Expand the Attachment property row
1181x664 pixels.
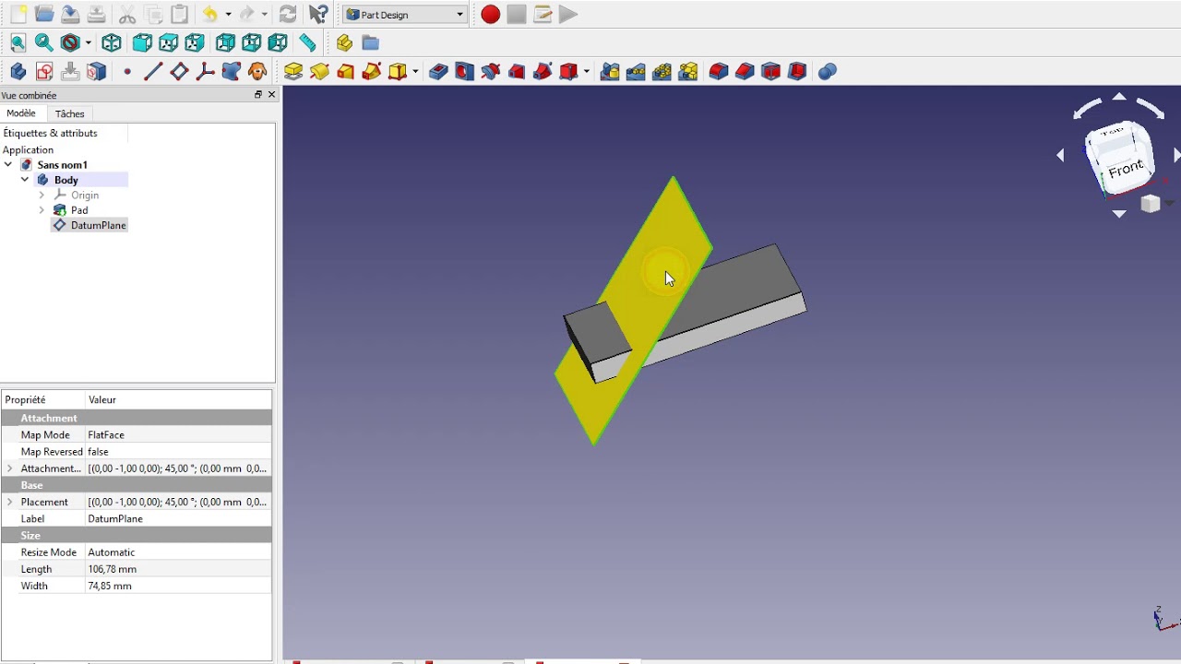pos(9,468)
